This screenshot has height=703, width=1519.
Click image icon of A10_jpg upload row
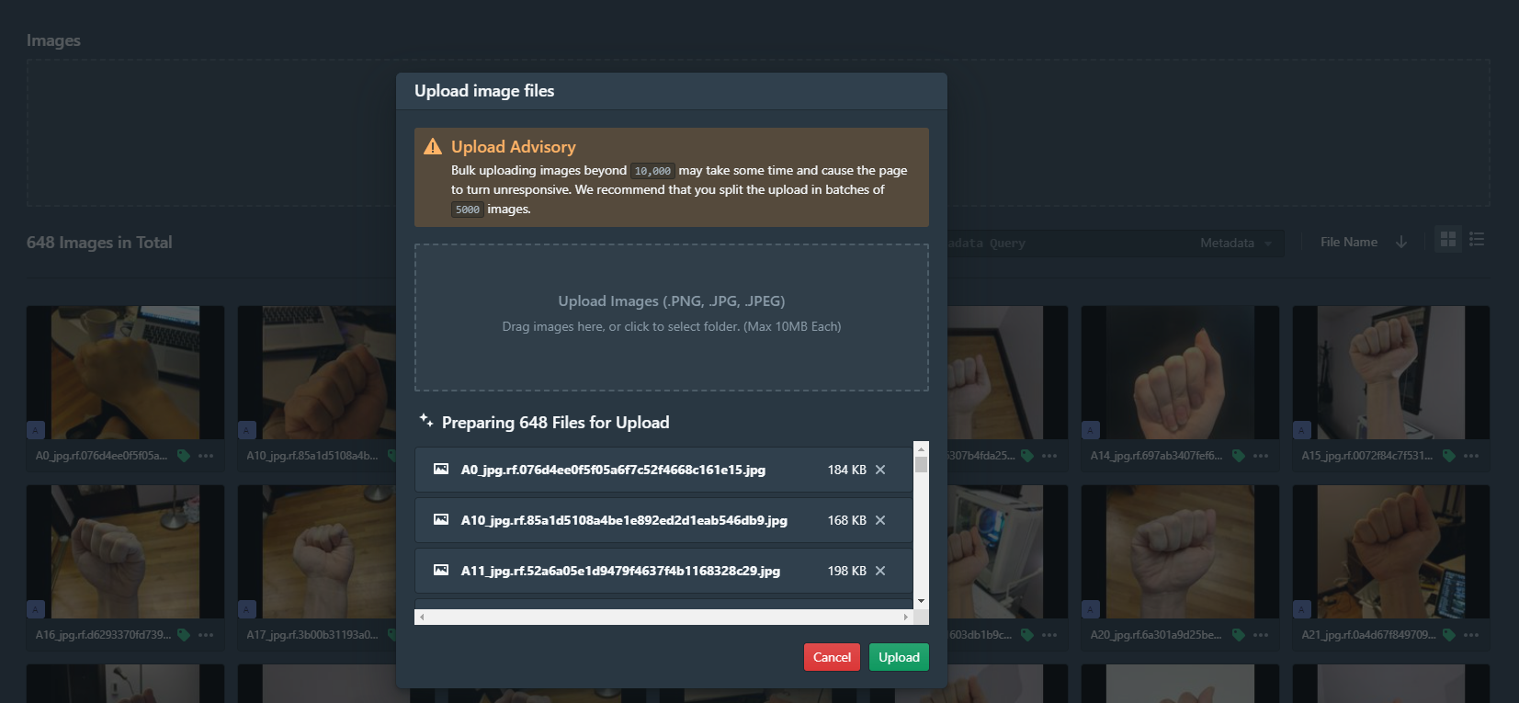441,520
